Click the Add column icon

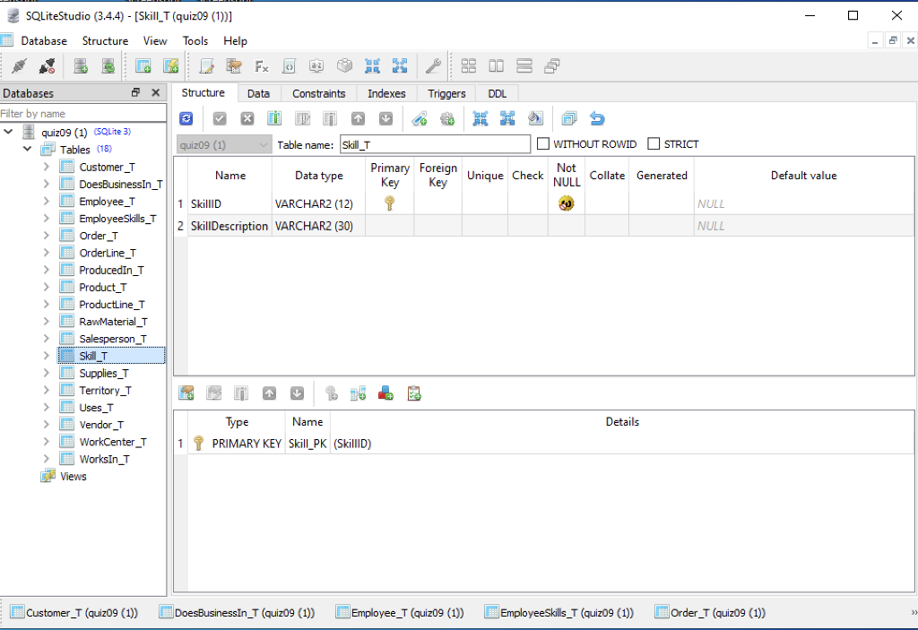coord(274,119)
